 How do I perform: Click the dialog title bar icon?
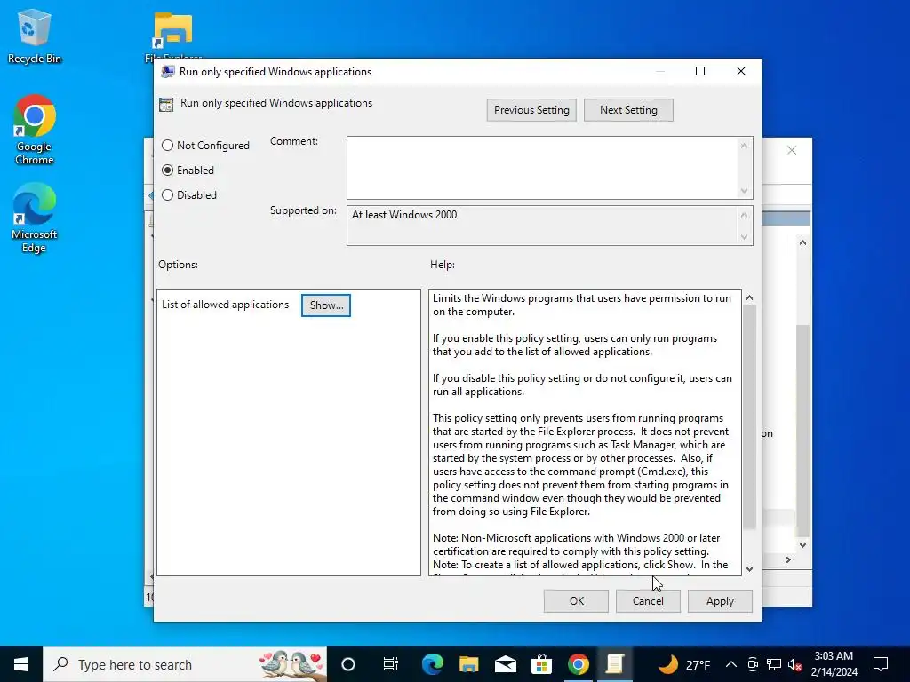coord(168,72)
